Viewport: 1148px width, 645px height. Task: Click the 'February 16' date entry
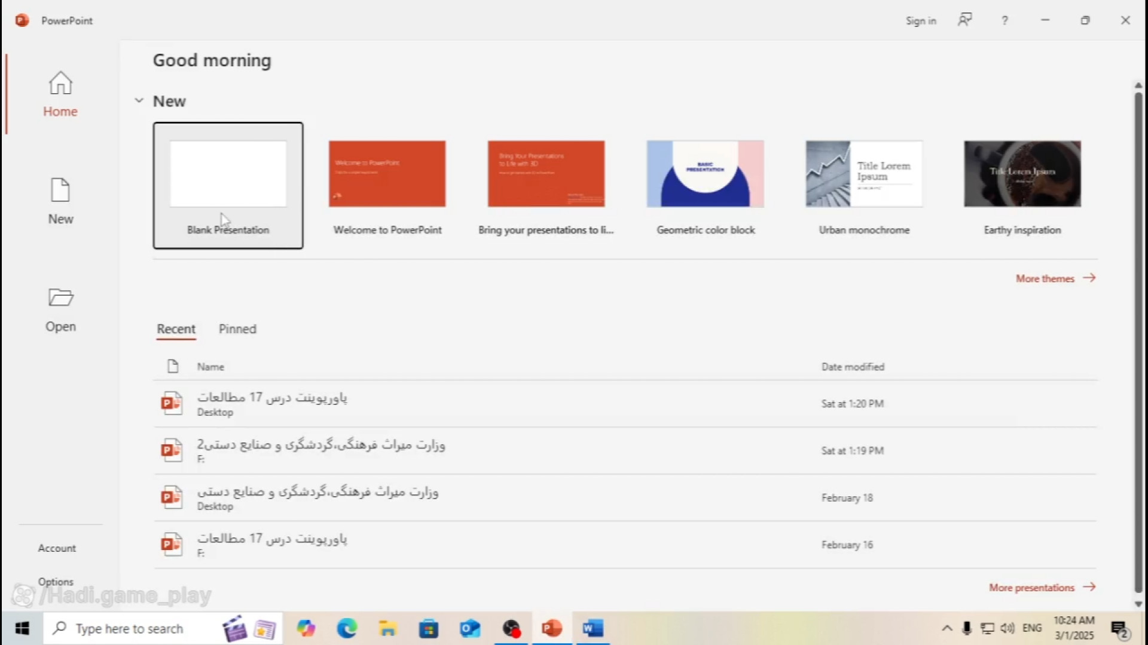(x=847, y=545)
